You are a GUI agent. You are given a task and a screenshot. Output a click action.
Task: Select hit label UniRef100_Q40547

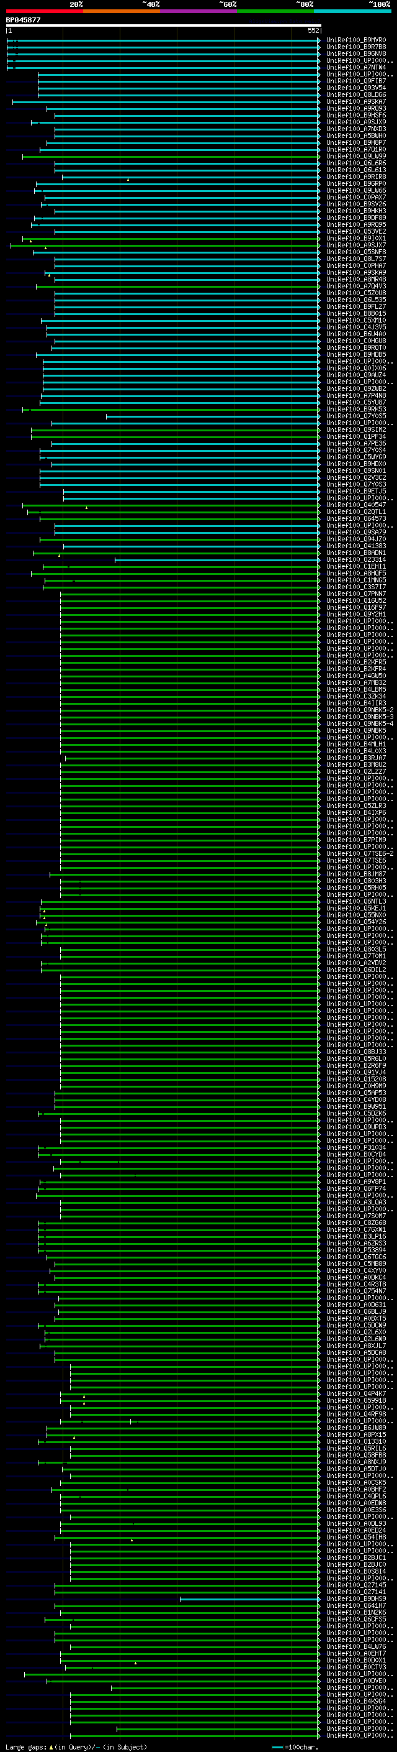356,505
